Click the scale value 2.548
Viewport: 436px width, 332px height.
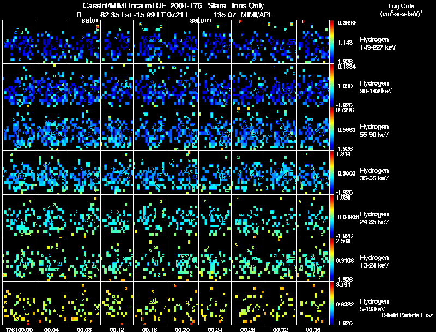[x=343, y=241]
